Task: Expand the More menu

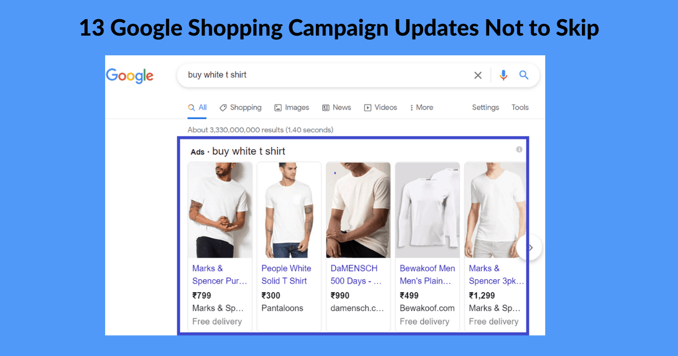Action: (421, 107)
